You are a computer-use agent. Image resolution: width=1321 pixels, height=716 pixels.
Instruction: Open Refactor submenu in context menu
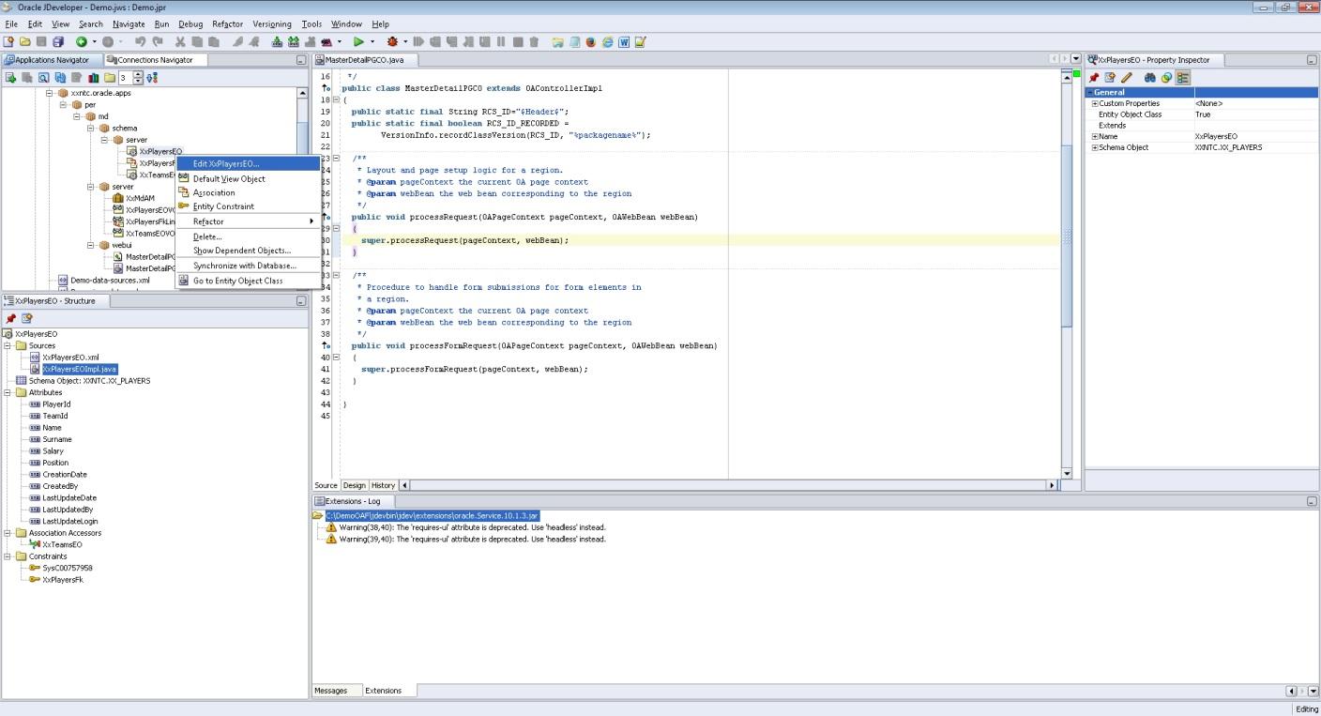click(x=248, y=221)
